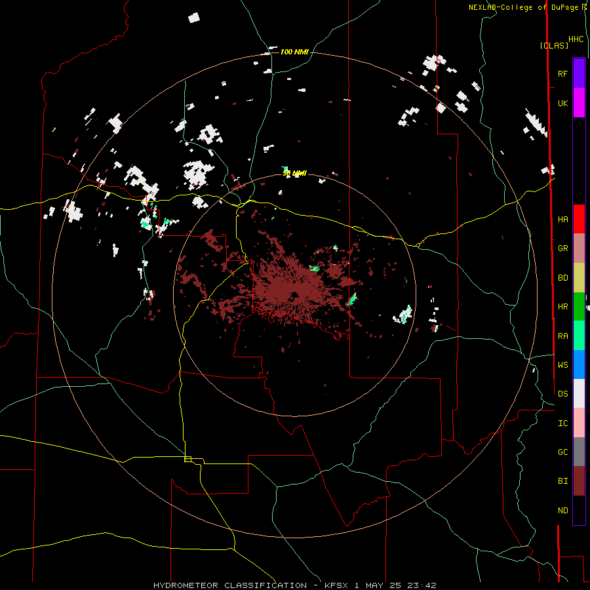This screenshot has height=590, width=590.
Task: Select the HA legend label
Action: (562, 219)
